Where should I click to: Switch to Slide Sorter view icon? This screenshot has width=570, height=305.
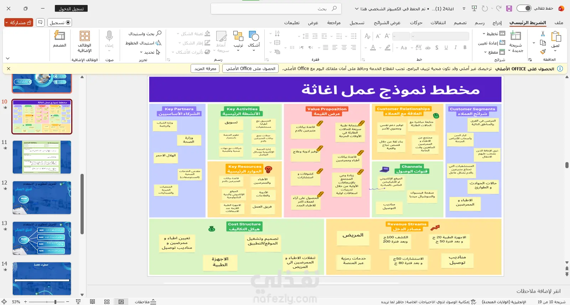tap(107, 302)
